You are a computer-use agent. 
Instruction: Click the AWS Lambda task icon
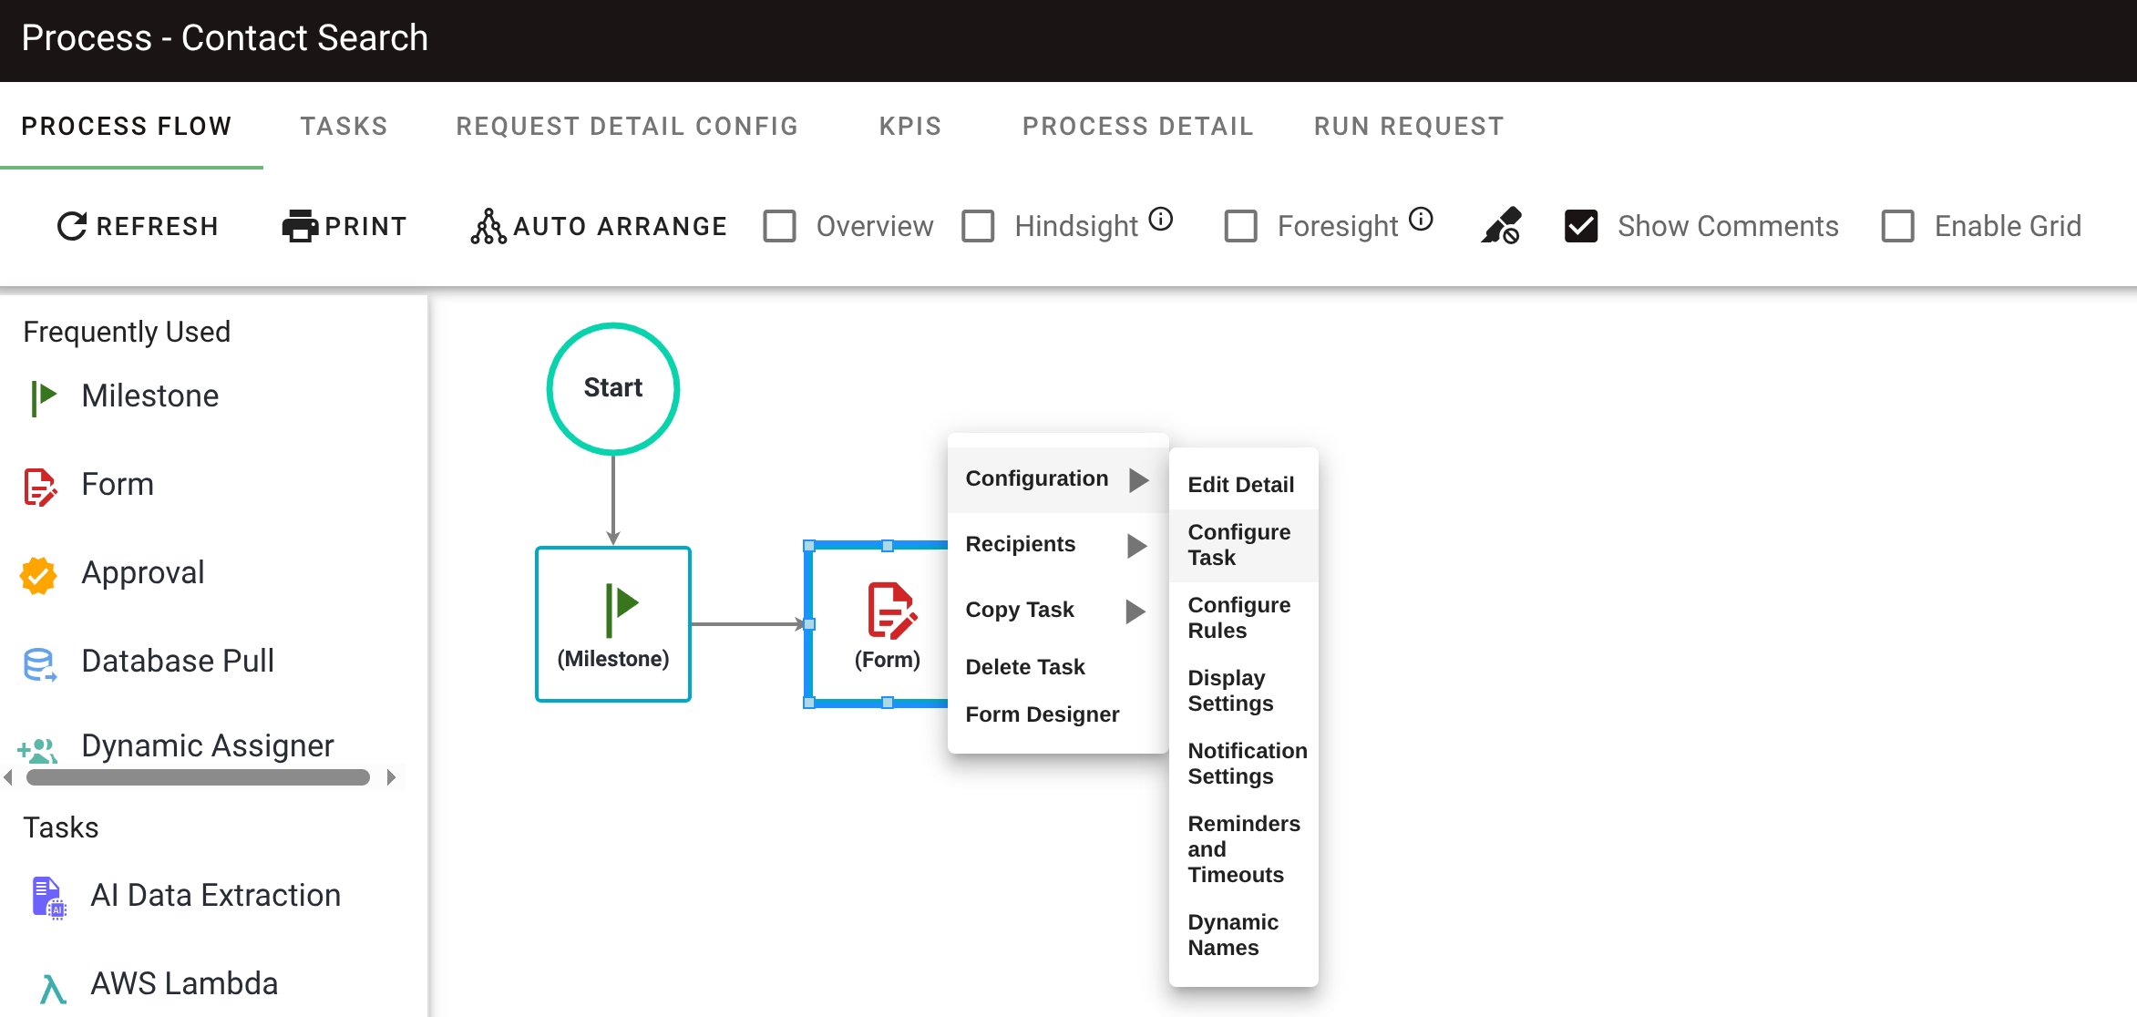[51, 984]
